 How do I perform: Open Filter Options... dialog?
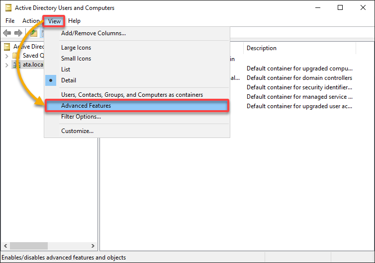point(137,117)
